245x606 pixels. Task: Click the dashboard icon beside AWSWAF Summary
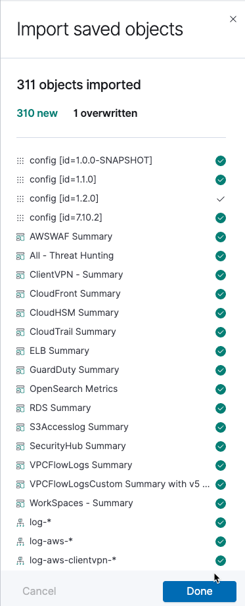coord(20,237)
